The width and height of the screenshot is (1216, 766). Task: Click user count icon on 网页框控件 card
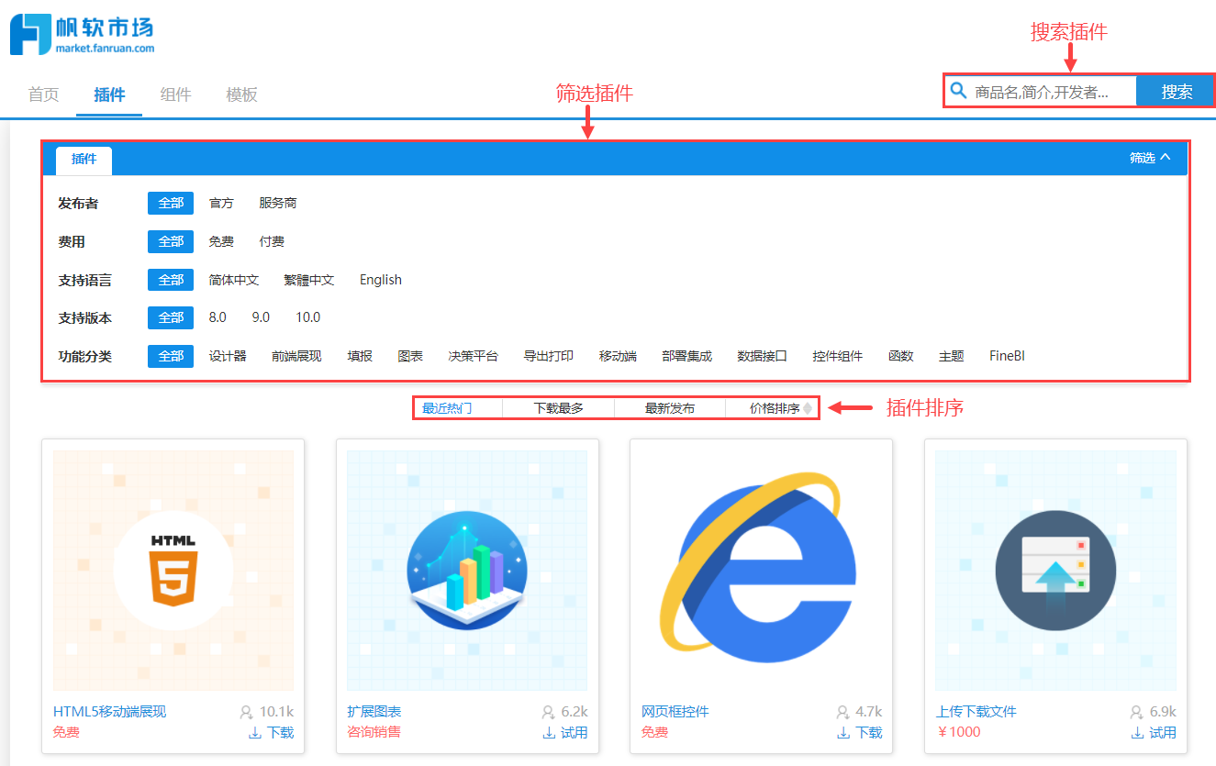pyautogui.click(x=842, y=712)
